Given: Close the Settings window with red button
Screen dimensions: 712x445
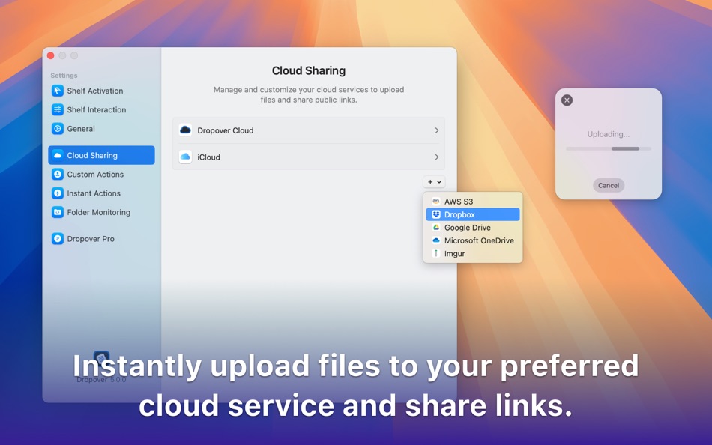Looking at the screenshot, I should (51, 55).
